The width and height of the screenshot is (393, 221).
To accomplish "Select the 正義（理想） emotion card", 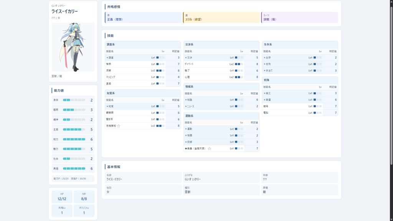I will tap(143, 18).
